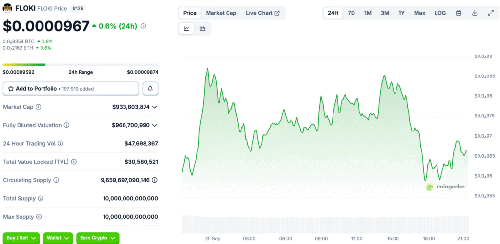
Task: Download the chart data
Action: tap(474, 13)
